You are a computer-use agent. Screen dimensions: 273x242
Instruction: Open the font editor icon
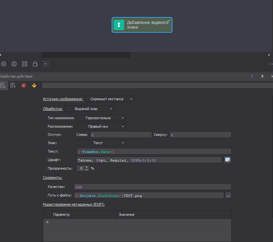click(228, 160)
